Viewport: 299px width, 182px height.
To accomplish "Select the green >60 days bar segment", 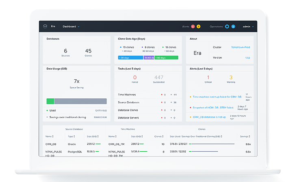I will [166, 58].
